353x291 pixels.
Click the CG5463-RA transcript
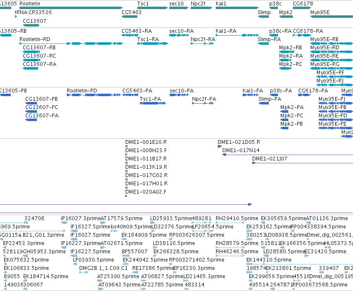click(x=130, y=35)
